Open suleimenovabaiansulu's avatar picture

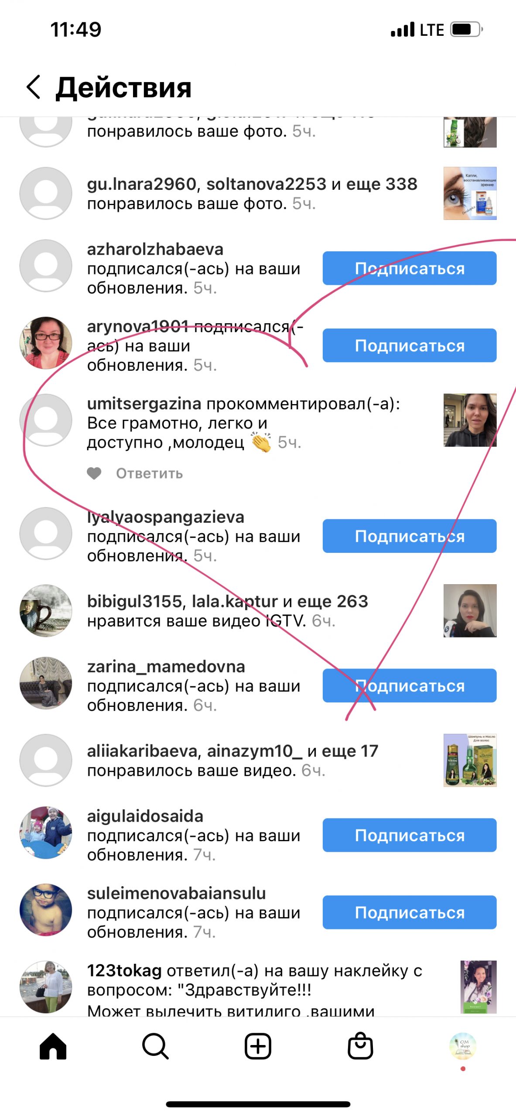tap(46, 910)
